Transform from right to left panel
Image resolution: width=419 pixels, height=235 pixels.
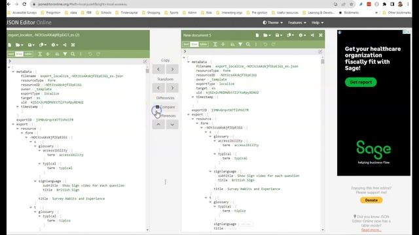click(158, 87)
